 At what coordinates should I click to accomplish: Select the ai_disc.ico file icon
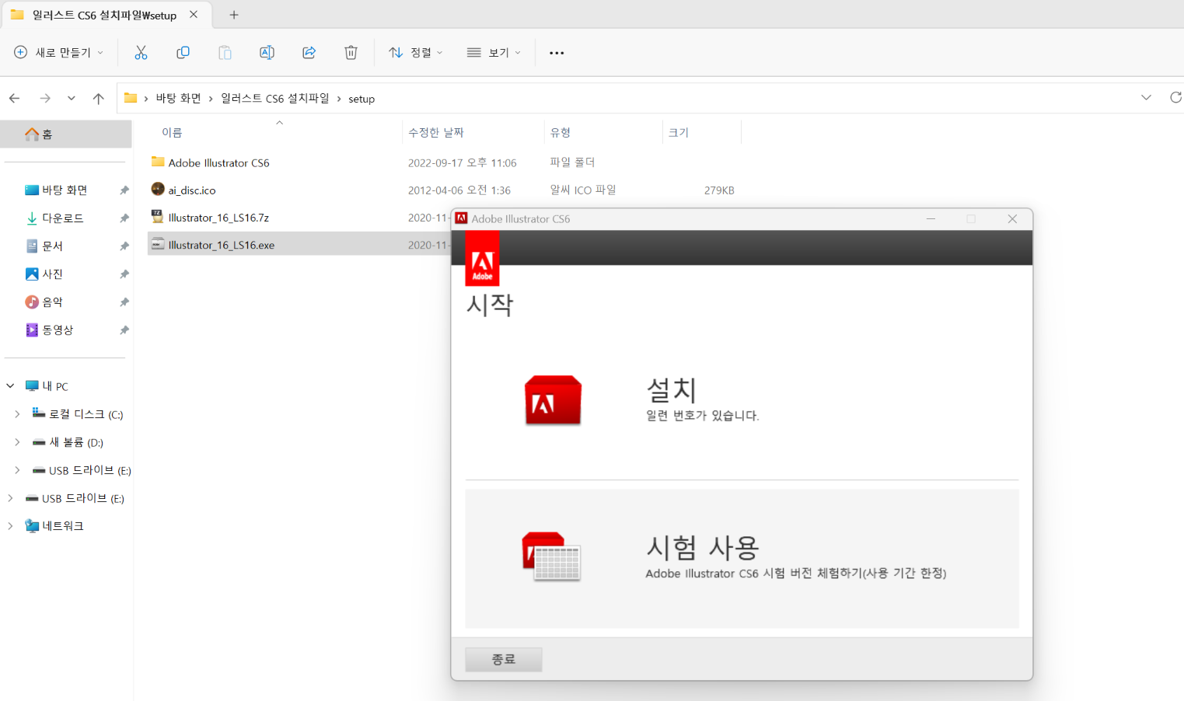point(158,189)
